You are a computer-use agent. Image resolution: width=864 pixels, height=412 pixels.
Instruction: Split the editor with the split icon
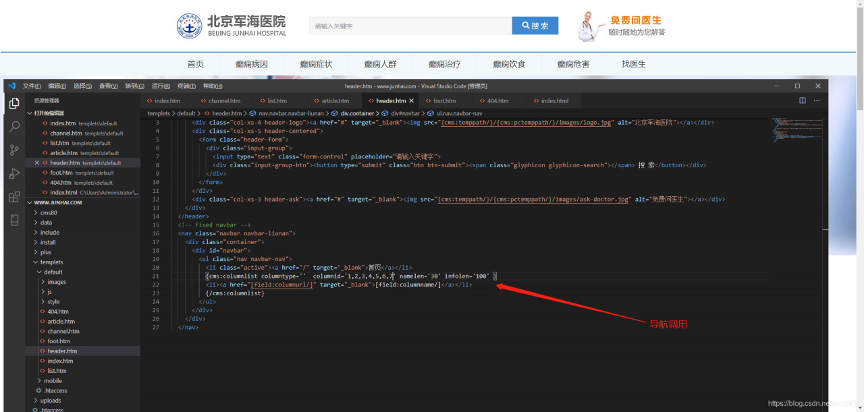[x=803, y=100]
